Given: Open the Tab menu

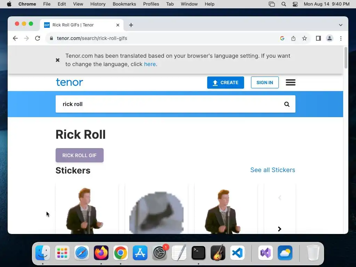Looking at the screenshot, I should click(170, 4).
